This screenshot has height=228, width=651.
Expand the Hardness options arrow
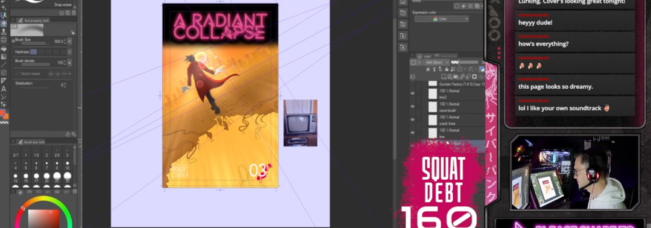pyautogui.click(x=69, y=52)
